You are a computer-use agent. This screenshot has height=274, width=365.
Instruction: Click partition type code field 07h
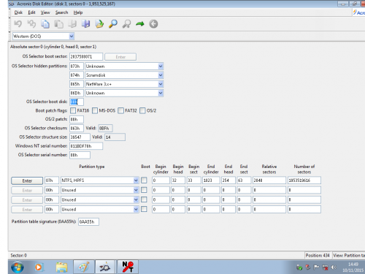click(52, 180)
